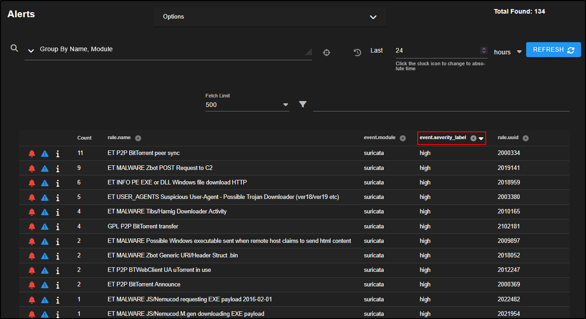Remove the event.module column
Screen dimensions: 586x319
point(403,138)
